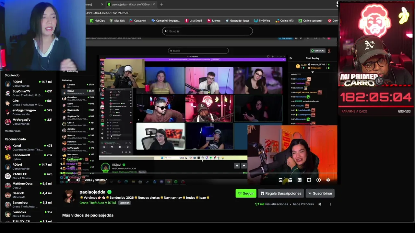The image size is (415, 233).
Task: Click Ivanocks avatar icon in sidebar
Action: 8,214
